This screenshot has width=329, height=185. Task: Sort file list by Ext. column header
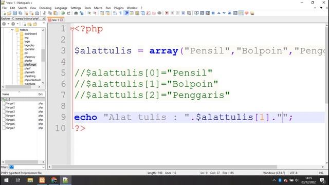tap(41, 94)
